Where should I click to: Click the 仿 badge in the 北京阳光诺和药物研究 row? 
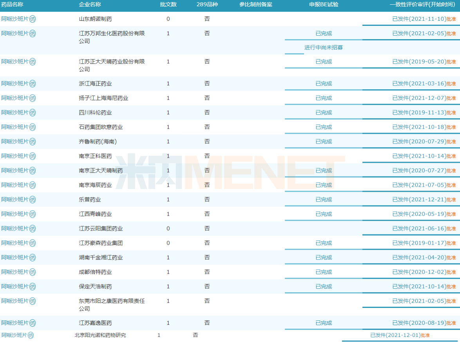coord(31,335)
